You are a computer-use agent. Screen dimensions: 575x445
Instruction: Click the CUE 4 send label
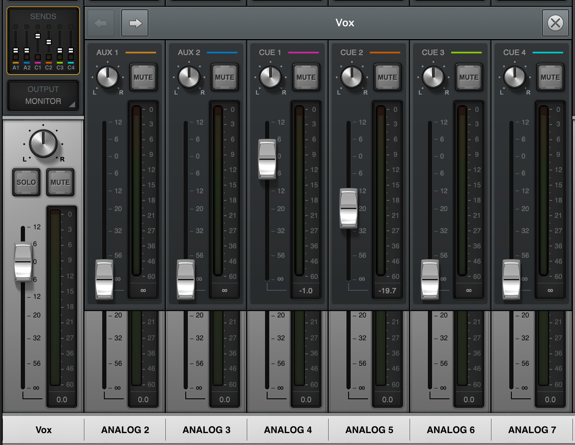[x=514, y=53]
